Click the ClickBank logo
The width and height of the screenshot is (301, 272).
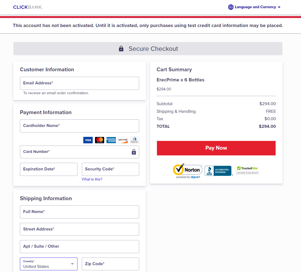28,7
